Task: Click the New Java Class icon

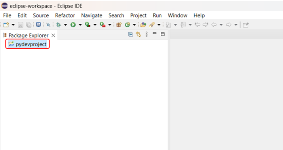Action: (127, 24)
